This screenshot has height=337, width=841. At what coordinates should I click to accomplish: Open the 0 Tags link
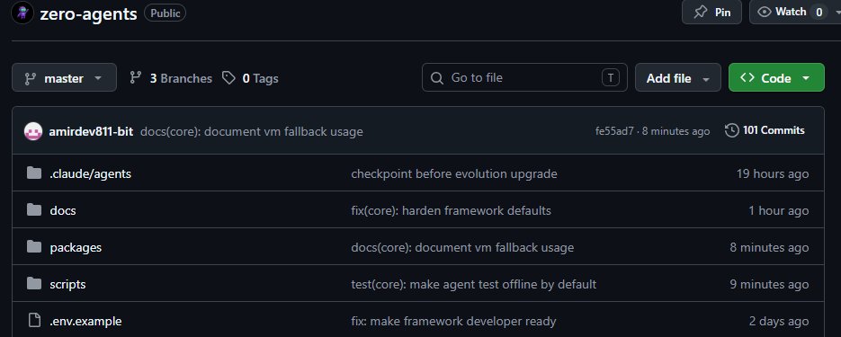point(250,78)
